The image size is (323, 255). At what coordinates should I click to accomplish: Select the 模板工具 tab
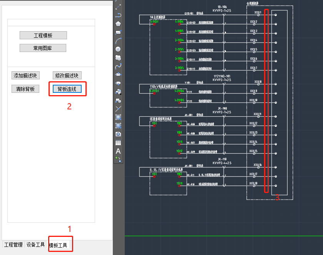click(58, 245)
